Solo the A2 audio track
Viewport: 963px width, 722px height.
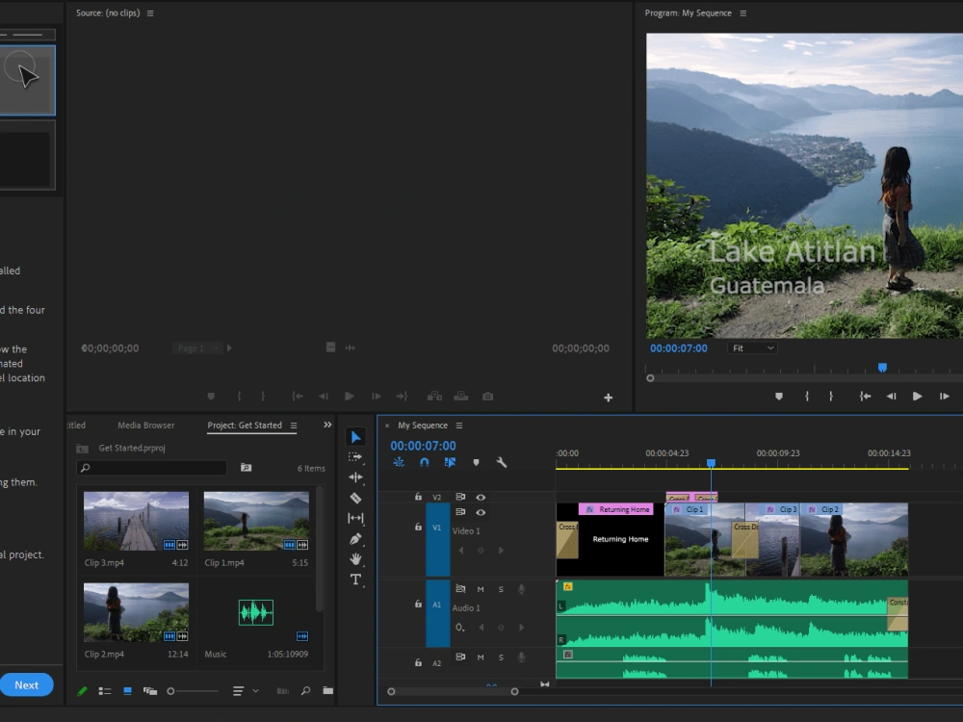501,658
